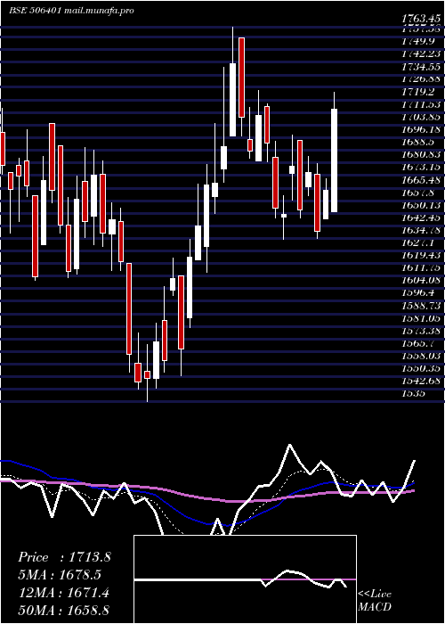The image size is (445, 624).
Task: Click the 1711.53 price axis label
Action: (x=421, y=104)
